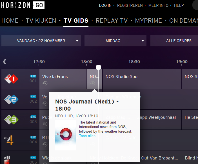Click the current-time marker on the timeline
This screenshot has height=164, width=198.
[x=98, y=68]
